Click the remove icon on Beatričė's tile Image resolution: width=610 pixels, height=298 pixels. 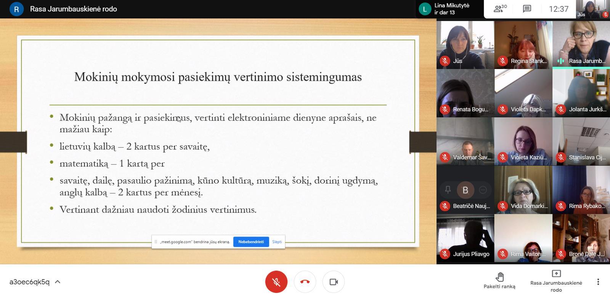tap(483, 190)
